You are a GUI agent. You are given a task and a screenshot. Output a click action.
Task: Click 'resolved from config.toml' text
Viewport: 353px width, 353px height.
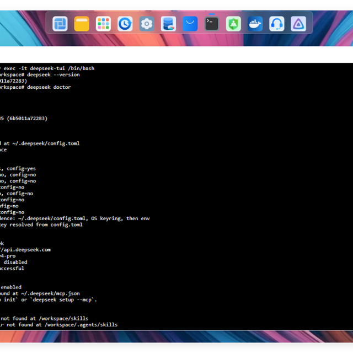point(46,224)
